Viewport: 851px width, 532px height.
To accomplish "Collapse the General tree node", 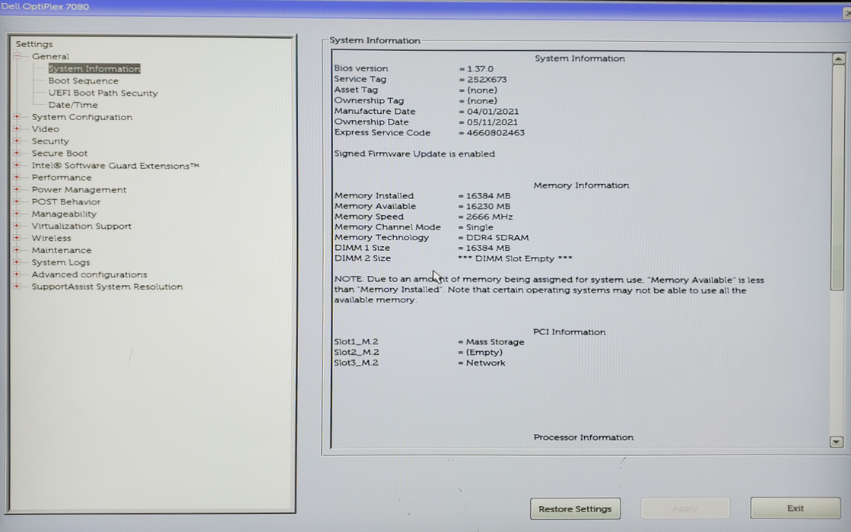I will pyautogui.click(x=17, y=55).
